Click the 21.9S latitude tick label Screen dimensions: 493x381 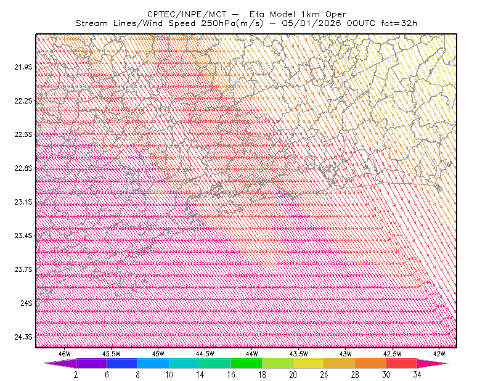point(23,67)
